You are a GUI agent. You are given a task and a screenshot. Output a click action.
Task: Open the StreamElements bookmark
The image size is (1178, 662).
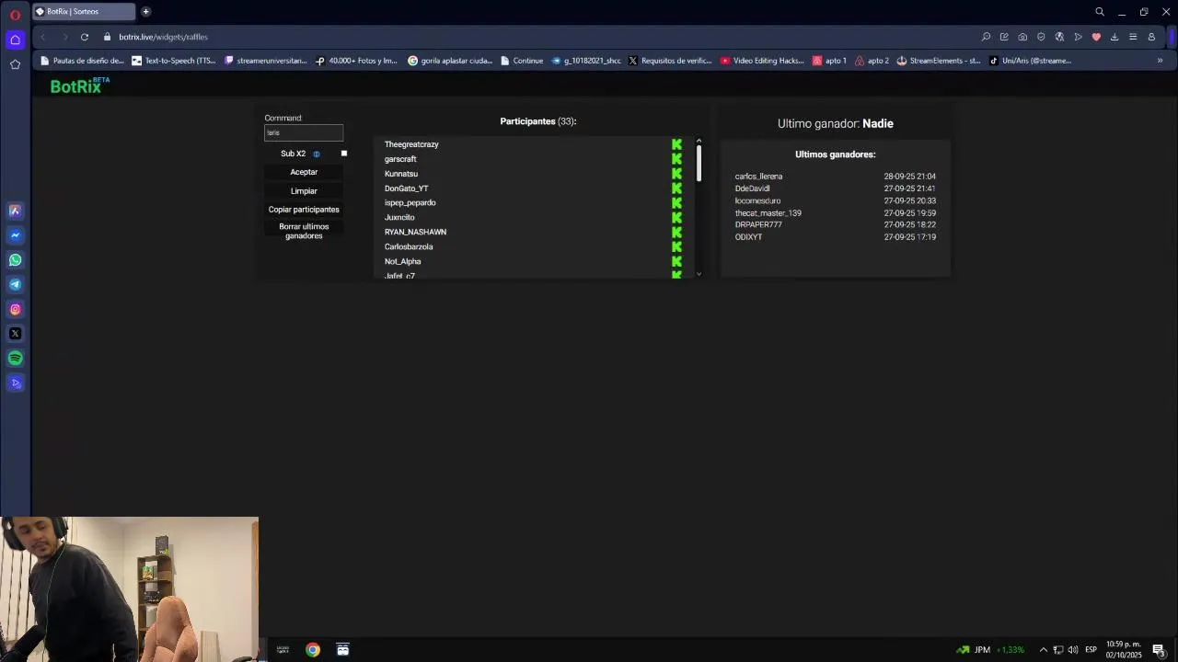pos(939,61)
